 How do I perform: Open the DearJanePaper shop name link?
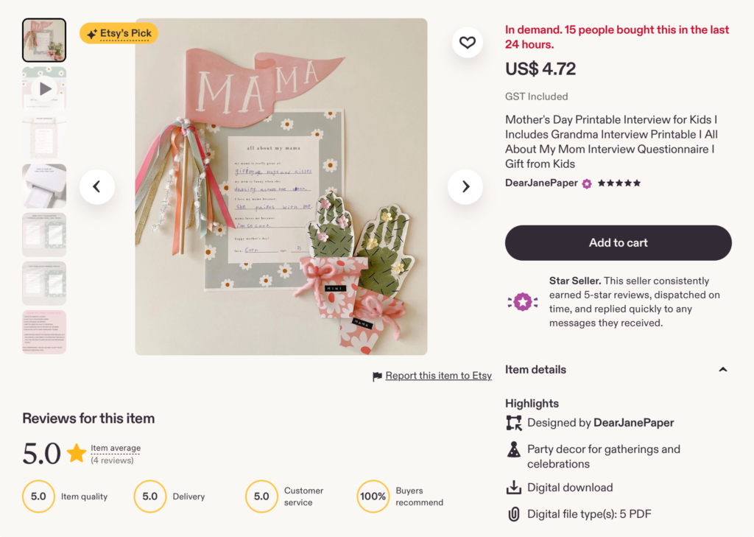point(541,183)
